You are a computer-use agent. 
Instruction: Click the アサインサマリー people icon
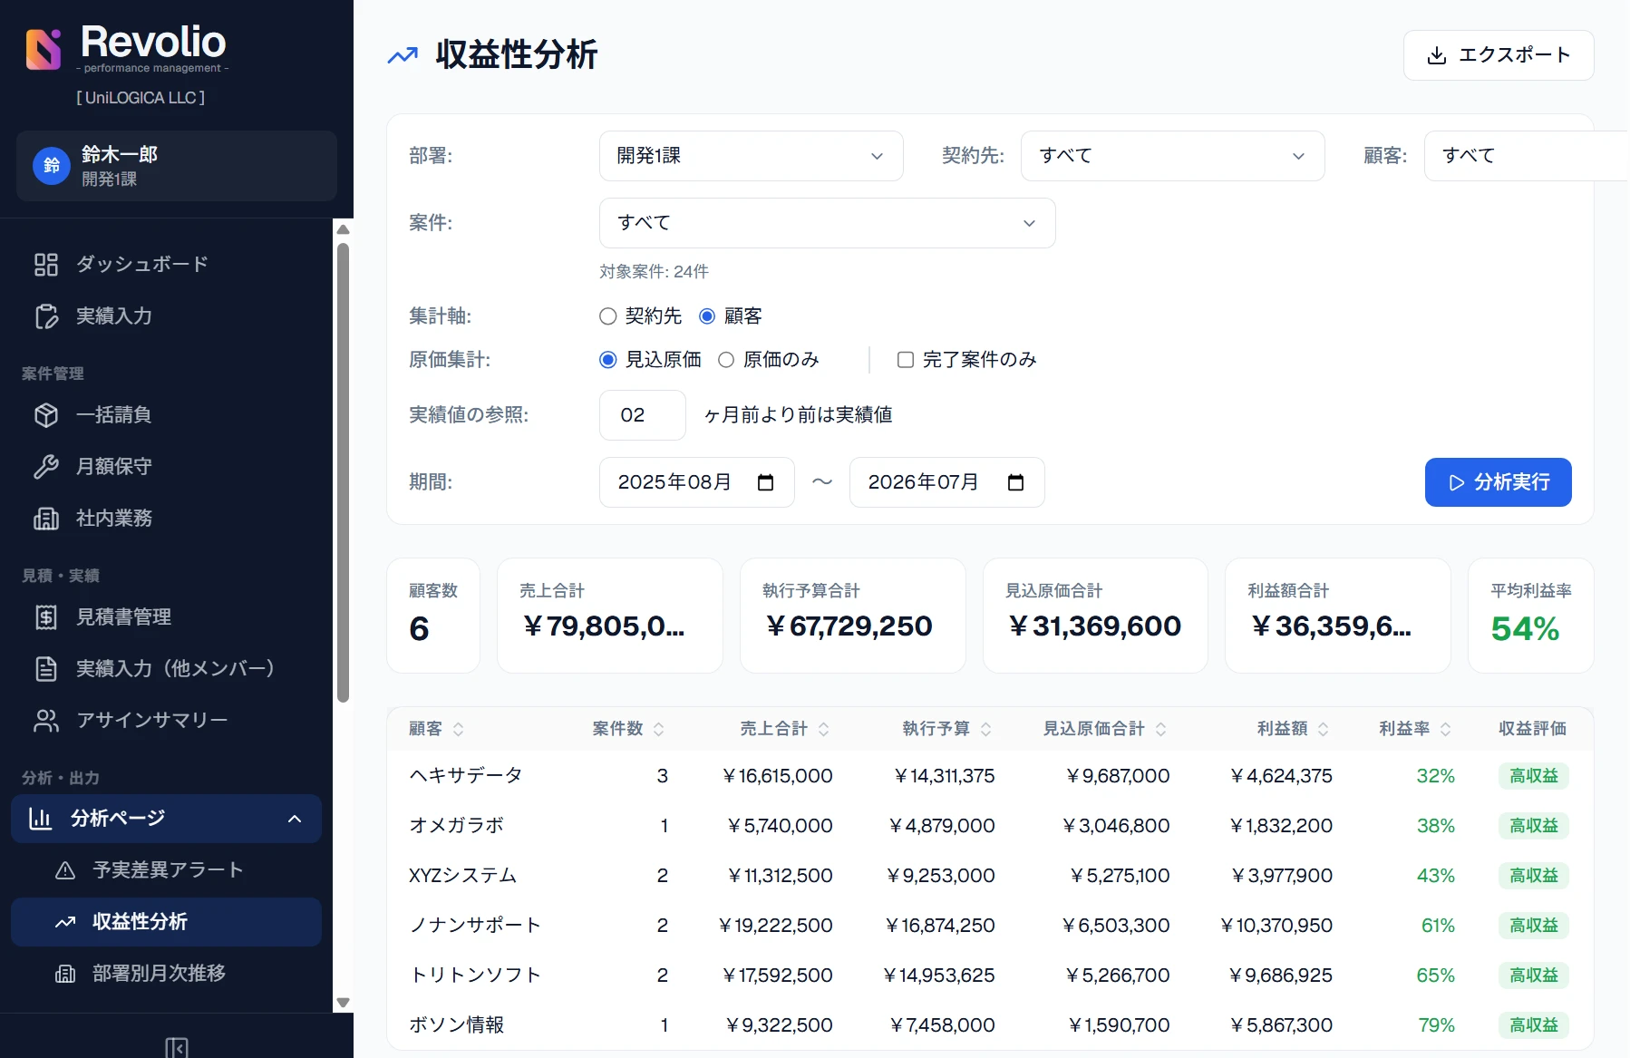coord(46,721)
